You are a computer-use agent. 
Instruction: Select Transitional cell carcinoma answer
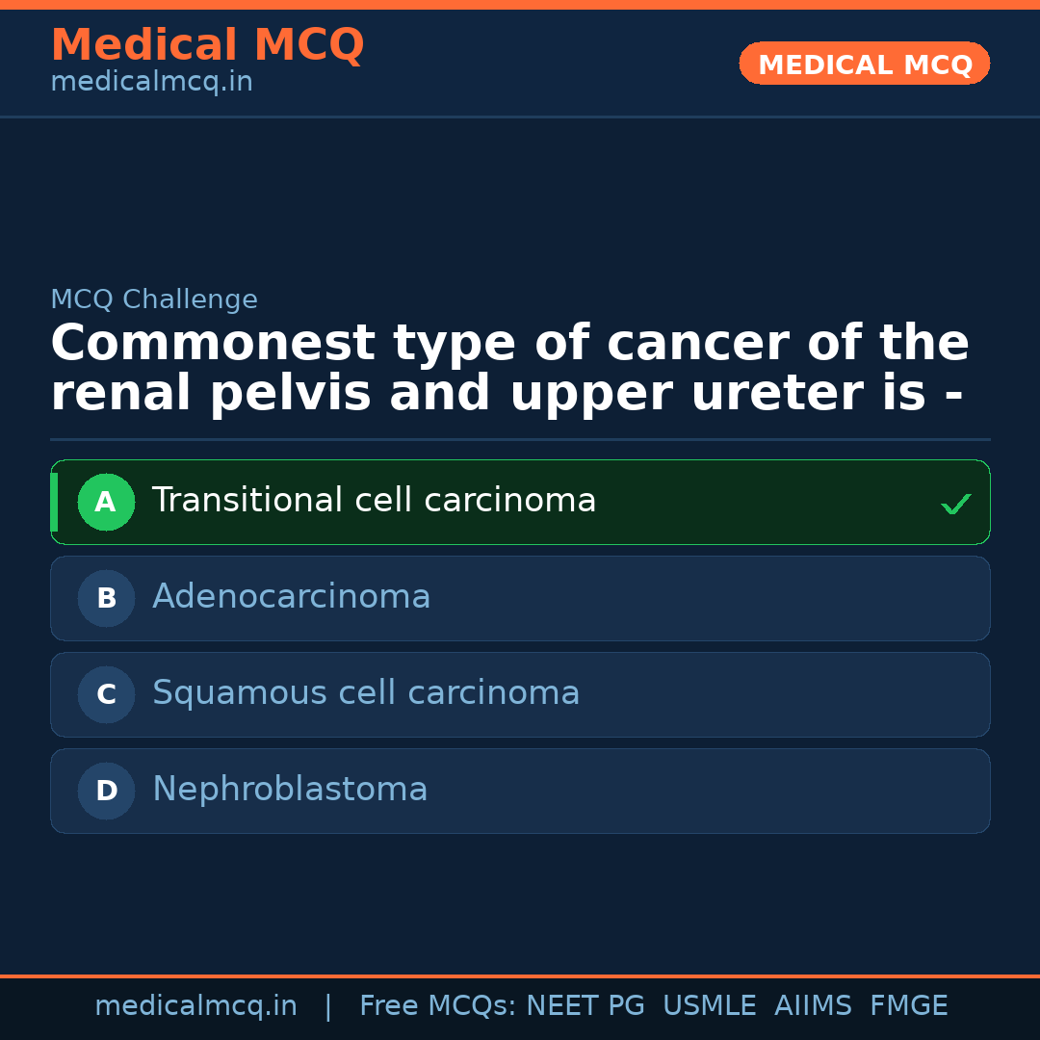tap(374, 501)
